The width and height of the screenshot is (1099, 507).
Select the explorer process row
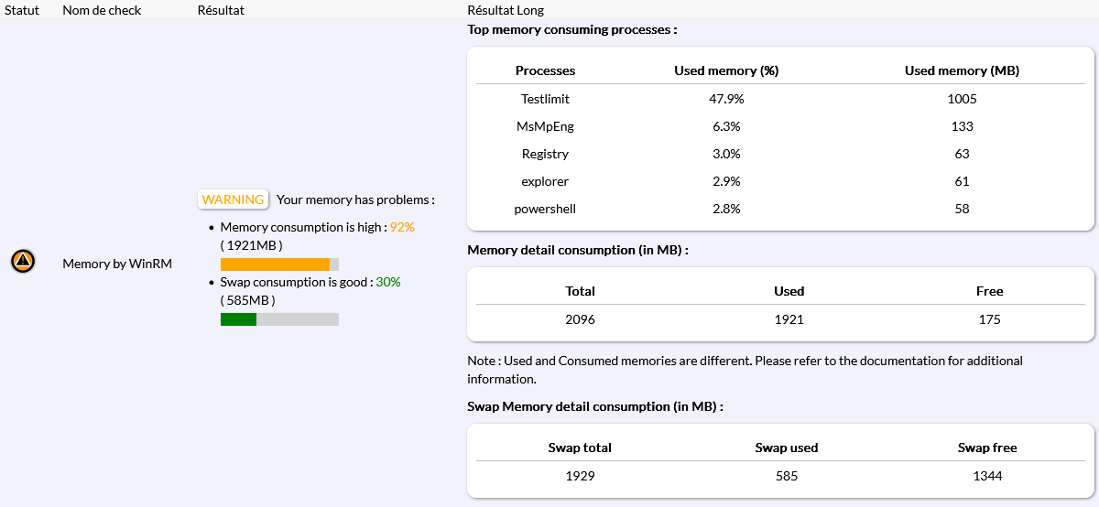tap(545, 181)
